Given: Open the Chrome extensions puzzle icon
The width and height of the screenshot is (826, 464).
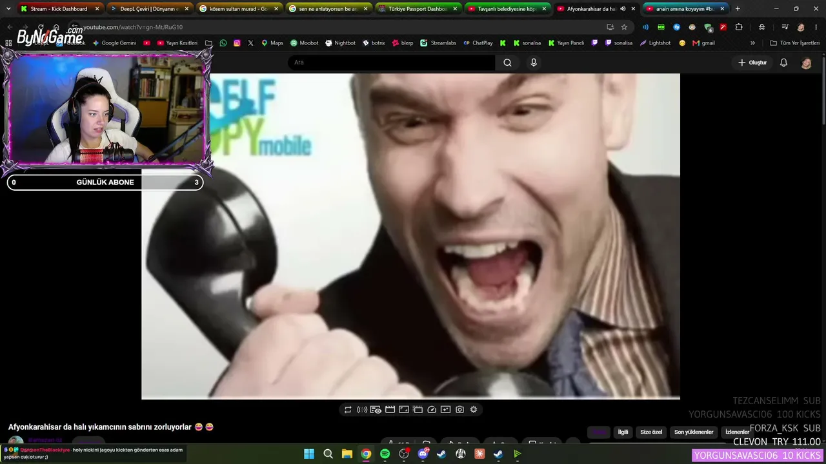Looking at the screenshot, I should tap(739, 27).
